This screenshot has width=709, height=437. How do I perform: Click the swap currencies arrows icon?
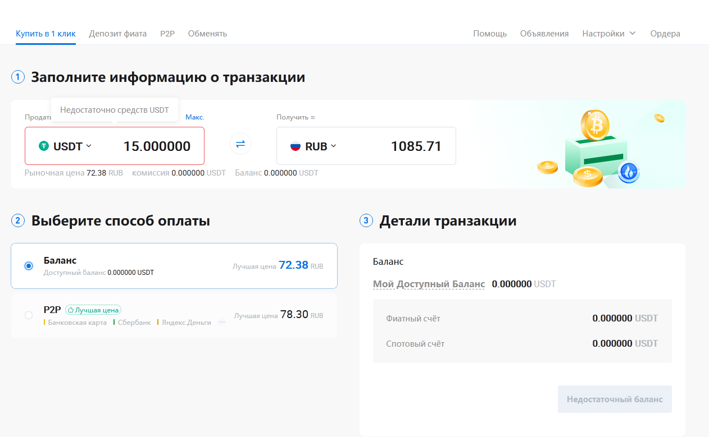pos(240,144)
